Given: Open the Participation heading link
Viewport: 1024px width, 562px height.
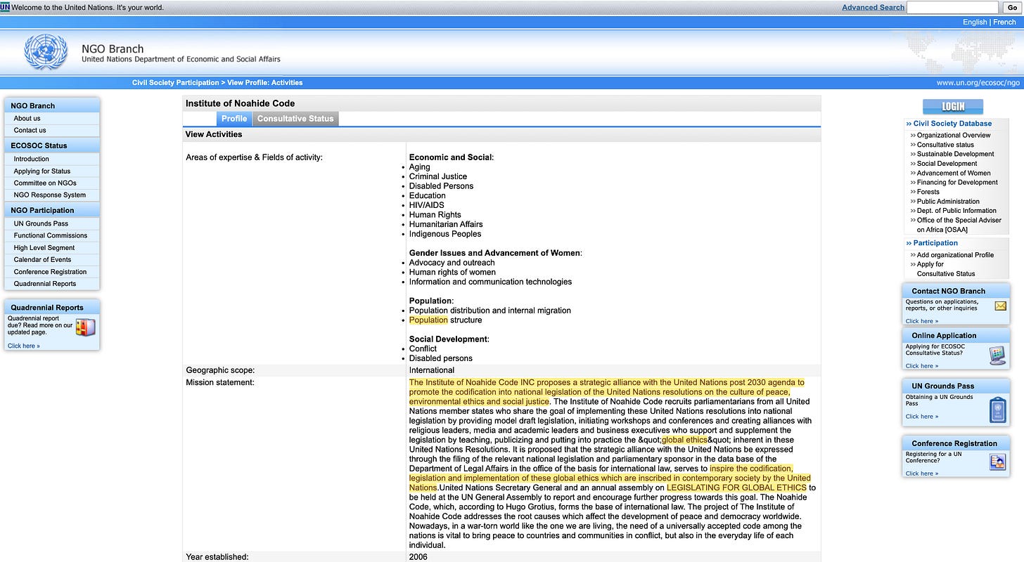Looking at the screenshot, I should pyautogui.click(x=935, y=243).
